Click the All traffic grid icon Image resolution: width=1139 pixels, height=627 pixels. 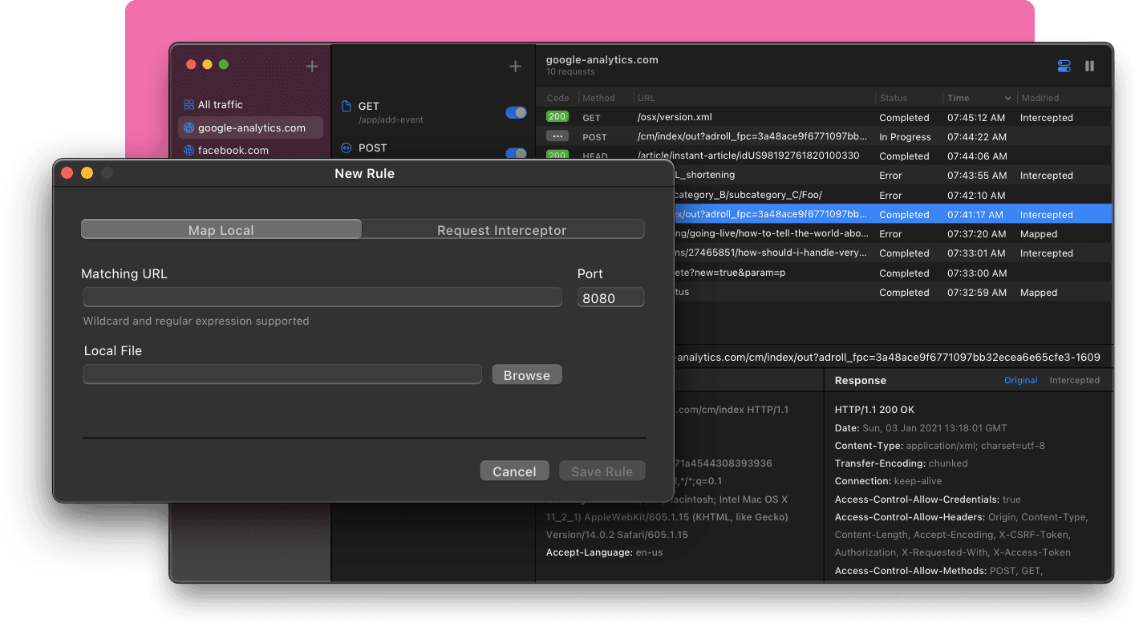(x=188, y=104)
